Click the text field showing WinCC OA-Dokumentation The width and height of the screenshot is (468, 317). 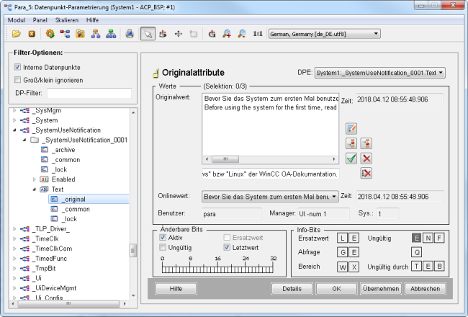point(271,174)
